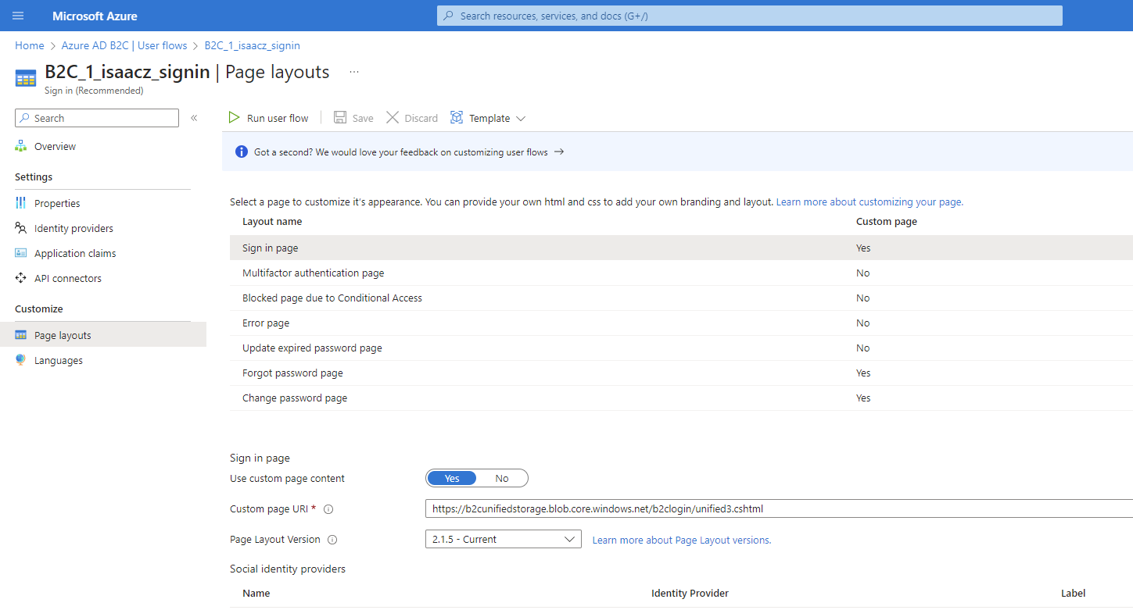Click the Custom page URI info icon
The height and width of the screenshot is (610, 1133).
pyautogui.click(x=328, y=509)
